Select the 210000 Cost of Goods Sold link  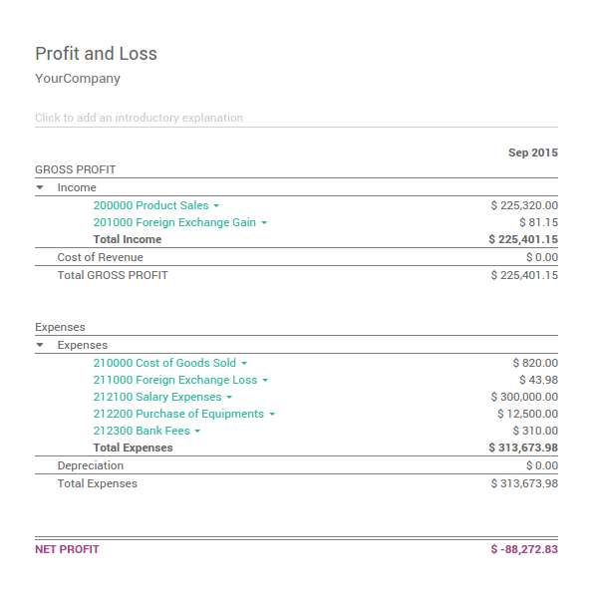click(164, 363)
